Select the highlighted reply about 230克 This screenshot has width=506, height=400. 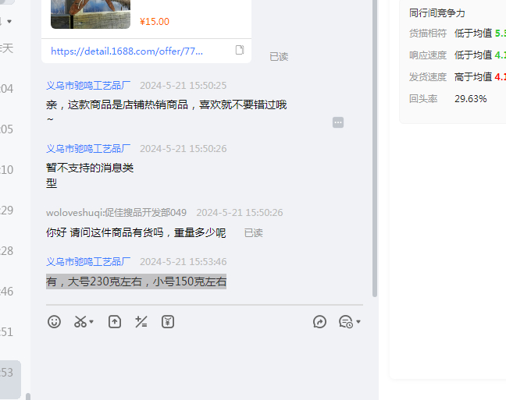point(136,281)
